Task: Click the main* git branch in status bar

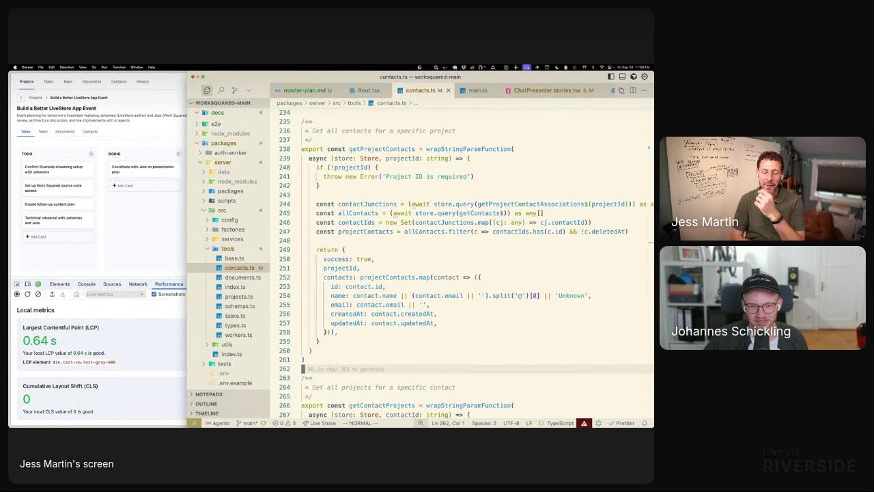Action: [x=248, y=423]
